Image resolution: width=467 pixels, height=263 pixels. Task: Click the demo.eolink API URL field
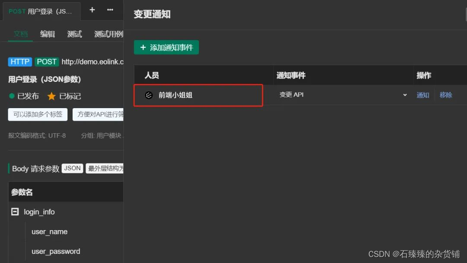point(92,61)
